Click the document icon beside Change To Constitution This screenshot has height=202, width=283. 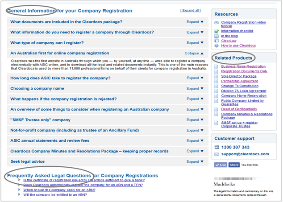click(x=216, y=86)
